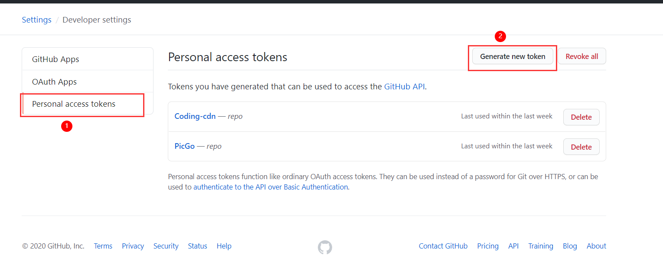
Task: Select OAuth Apps in the sidebar
Action: coord(54,82)
